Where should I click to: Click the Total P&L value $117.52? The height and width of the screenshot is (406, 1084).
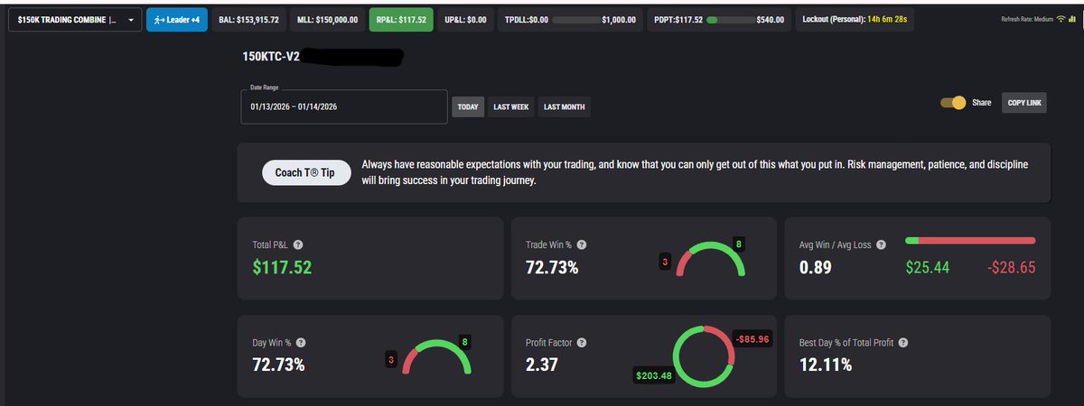click(282, 267)
